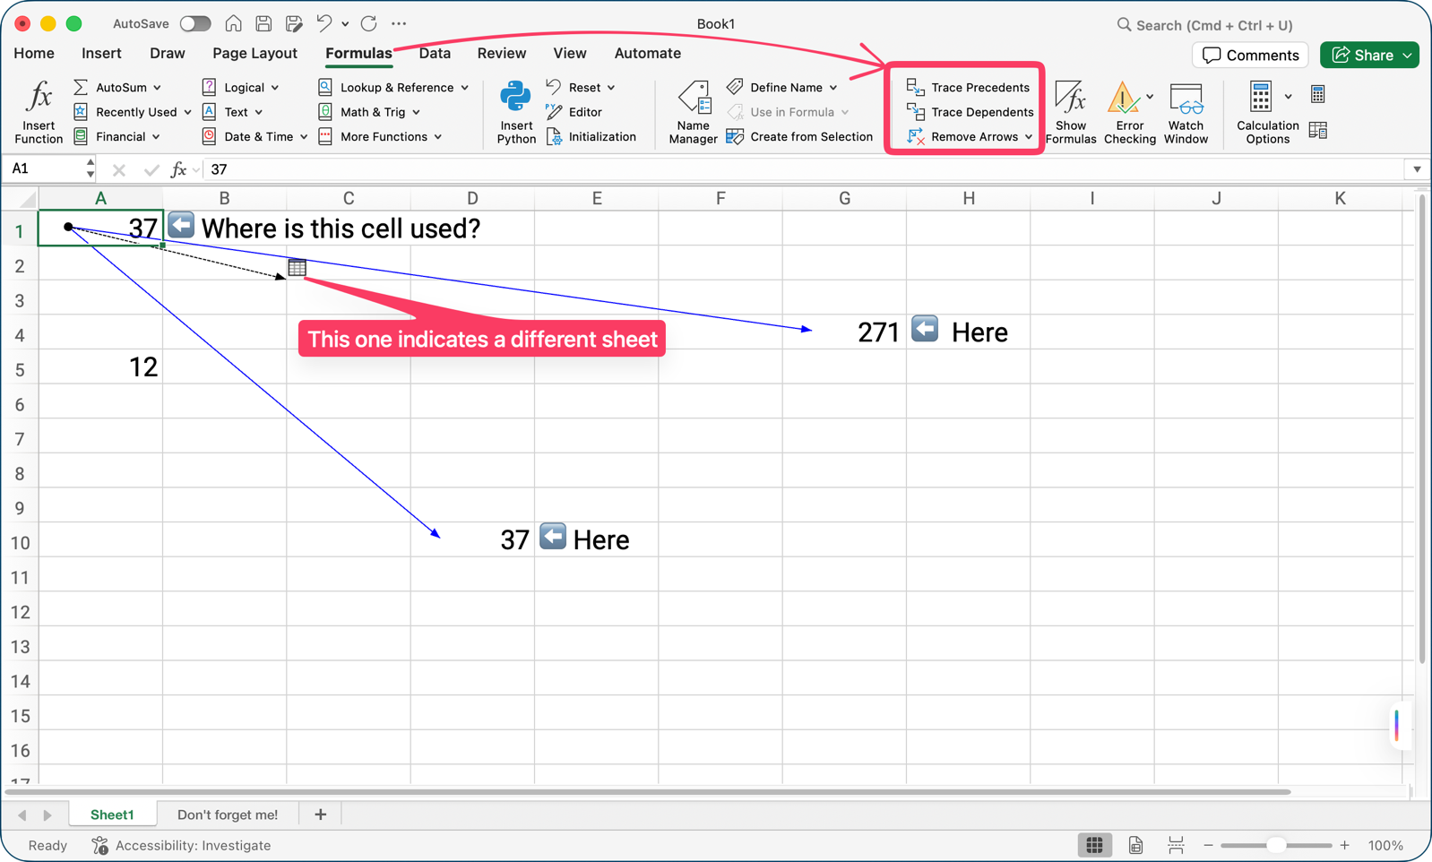The image size is (1432, 862).
Task: Click Trace Dependents
Action: point(970,112)
